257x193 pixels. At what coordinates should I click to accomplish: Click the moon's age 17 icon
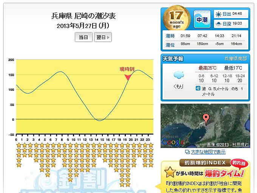click(x=177, y=19)
